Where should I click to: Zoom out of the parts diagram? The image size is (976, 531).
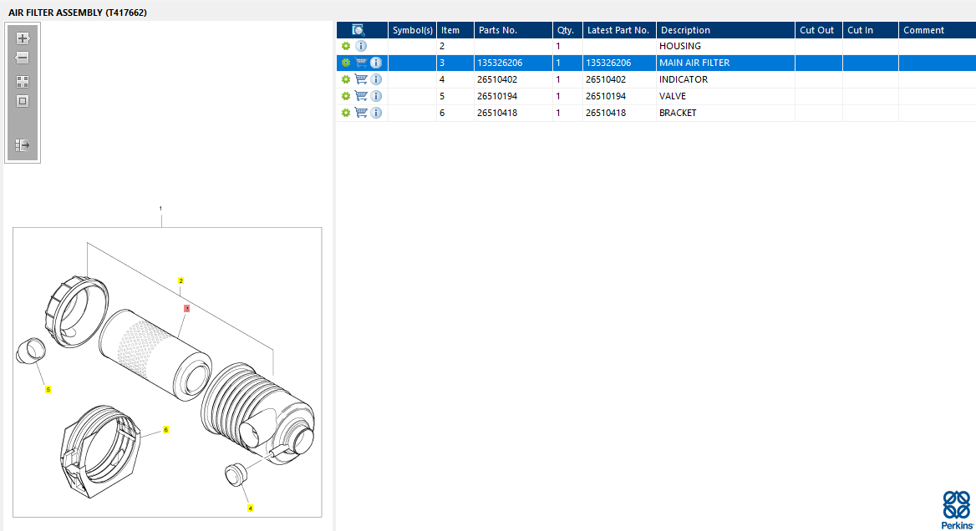tap(23, 58)
